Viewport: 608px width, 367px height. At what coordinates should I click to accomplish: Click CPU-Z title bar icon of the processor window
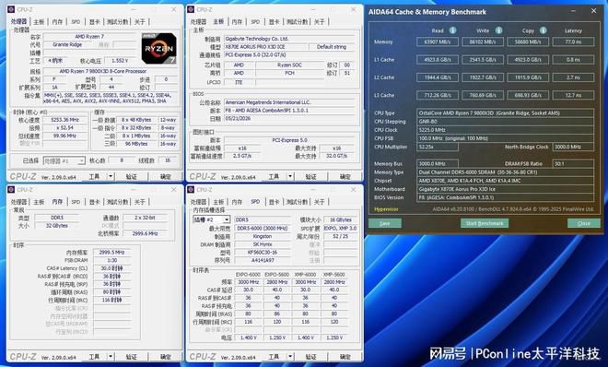(x=11, y=9)
